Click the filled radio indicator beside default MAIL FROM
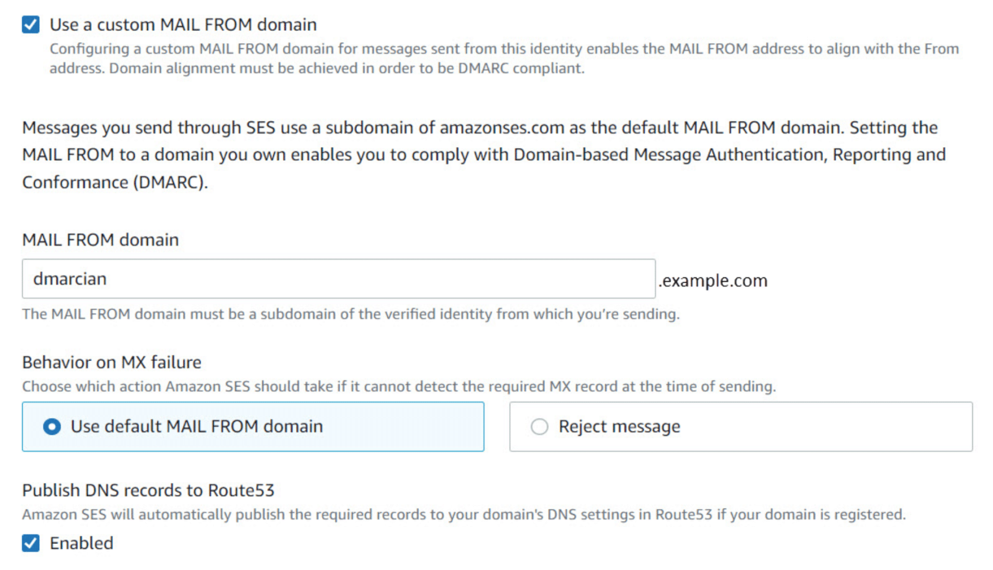The width and height of the screenshot is (993, 570). click(x=52, y=427)
